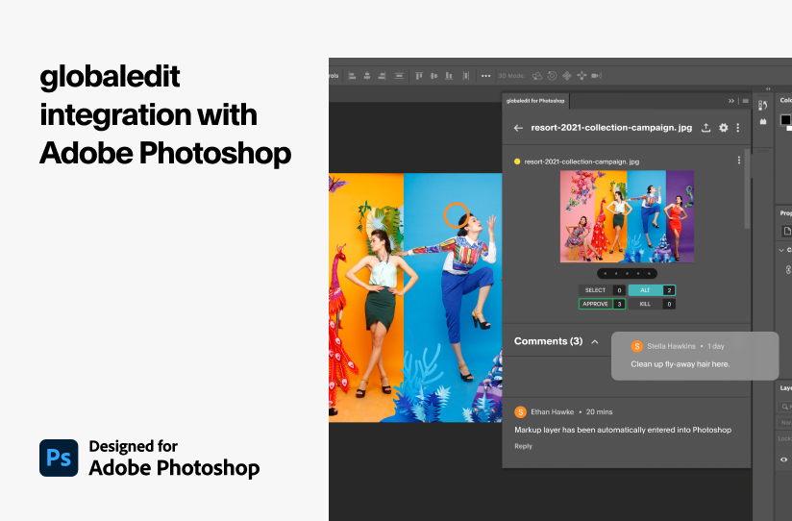Click the align top edges icon

[x=419, y=76]
